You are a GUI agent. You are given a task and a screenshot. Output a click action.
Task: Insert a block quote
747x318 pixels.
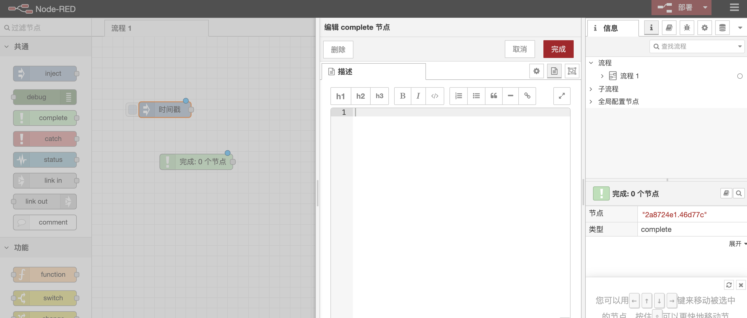click(494, 96)
